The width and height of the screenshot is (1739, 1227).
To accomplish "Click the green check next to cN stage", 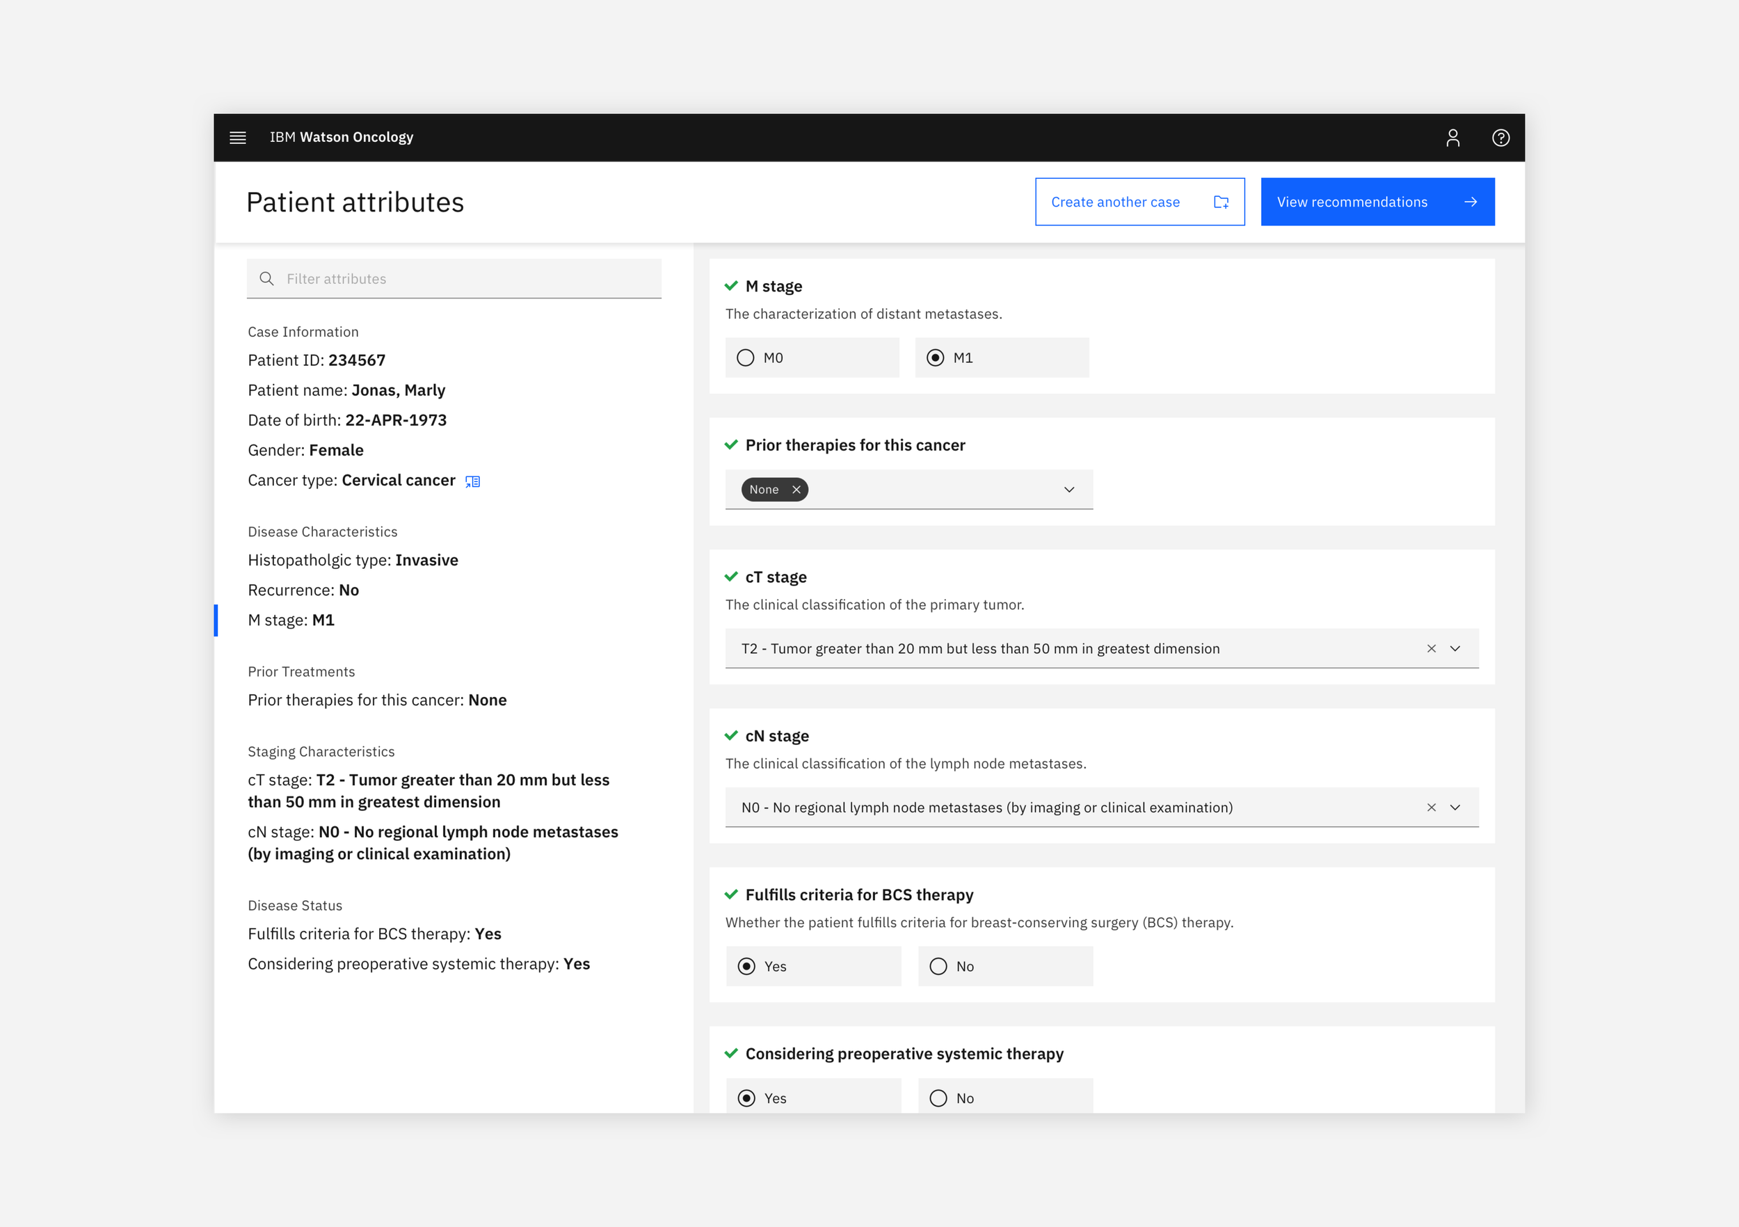I will coord(731,736).
